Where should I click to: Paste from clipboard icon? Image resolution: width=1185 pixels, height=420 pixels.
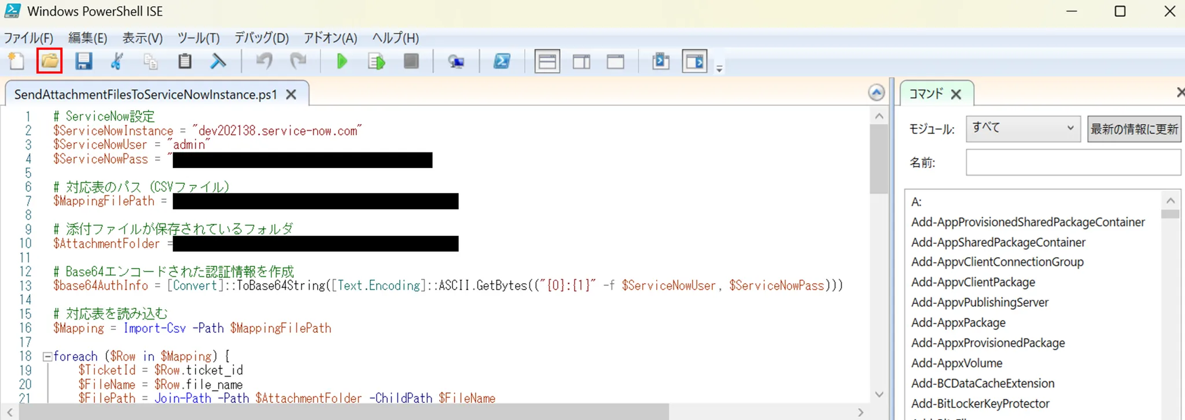(185, 61)
